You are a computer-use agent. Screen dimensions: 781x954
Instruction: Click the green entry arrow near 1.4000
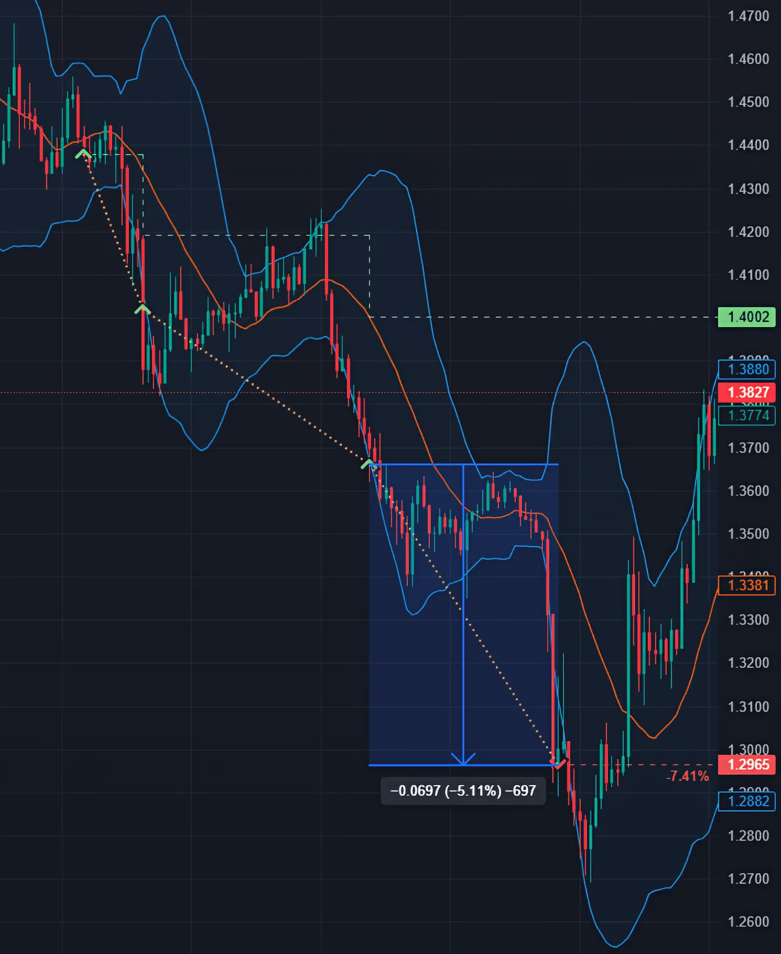[x=142, y=309]
